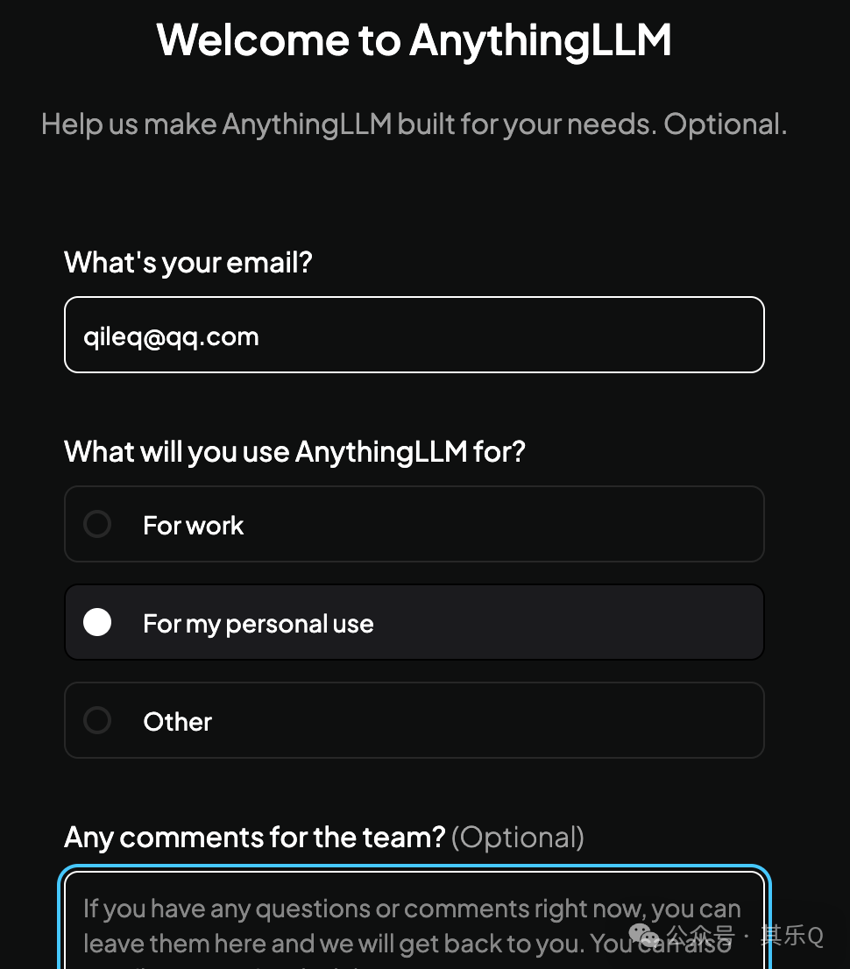Click the 'Other' option label text

(x=177, y=722)
